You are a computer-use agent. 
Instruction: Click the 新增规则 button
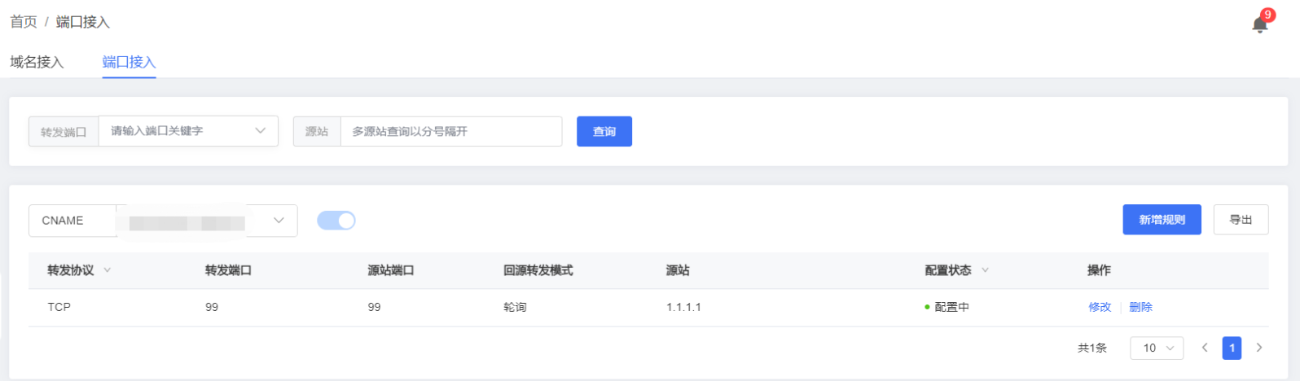pos(1162,220)
